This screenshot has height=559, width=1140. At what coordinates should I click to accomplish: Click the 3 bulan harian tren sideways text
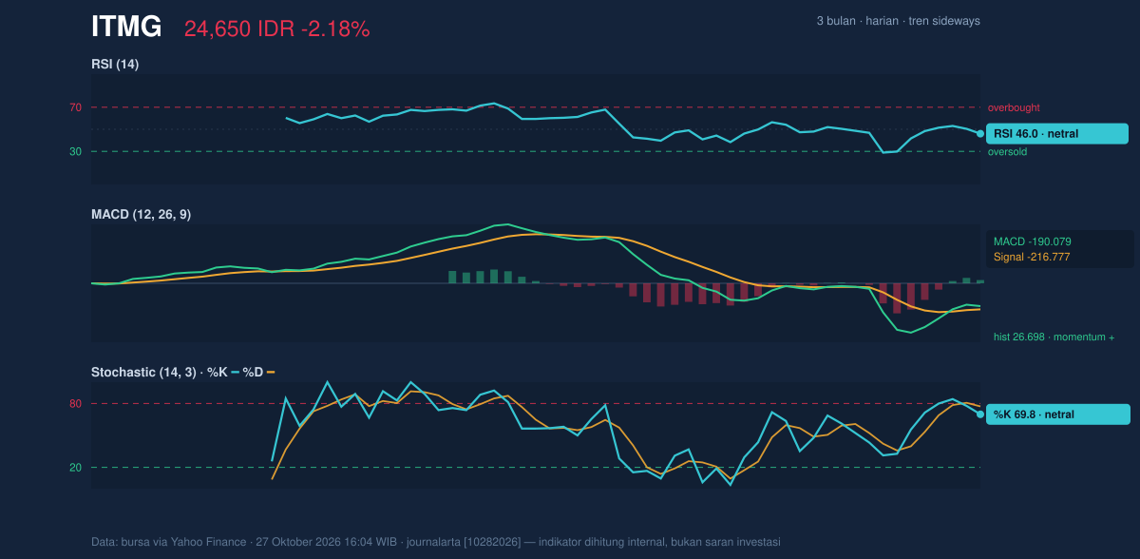tap(898, 21)
